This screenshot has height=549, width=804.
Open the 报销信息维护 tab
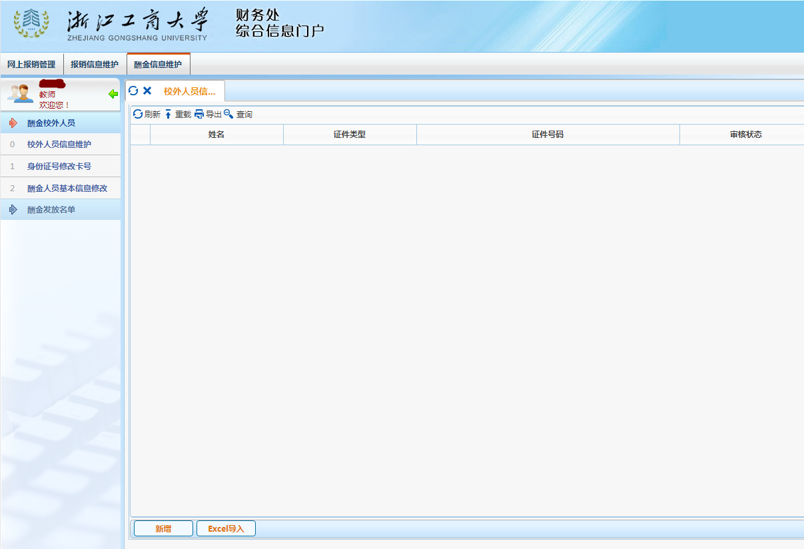93,65
